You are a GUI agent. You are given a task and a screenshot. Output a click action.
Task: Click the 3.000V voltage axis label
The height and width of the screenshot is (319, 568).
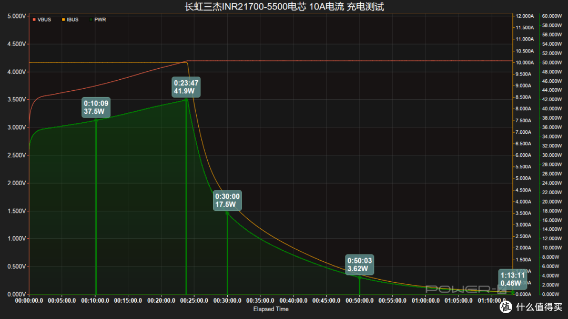pyautogui.click(x=17, y=127)
